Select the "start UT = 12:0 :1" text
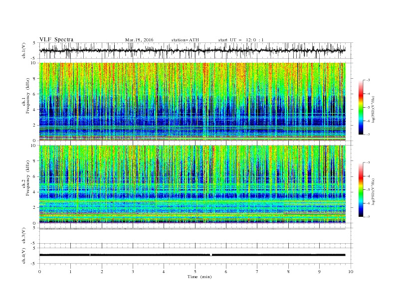The image size is (395, 305). [x=241, y=40]
